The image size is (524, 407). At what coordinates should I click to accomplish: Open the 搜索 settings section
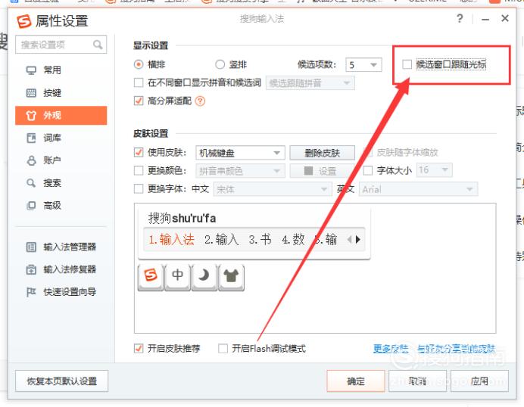(x=61, y=183)
